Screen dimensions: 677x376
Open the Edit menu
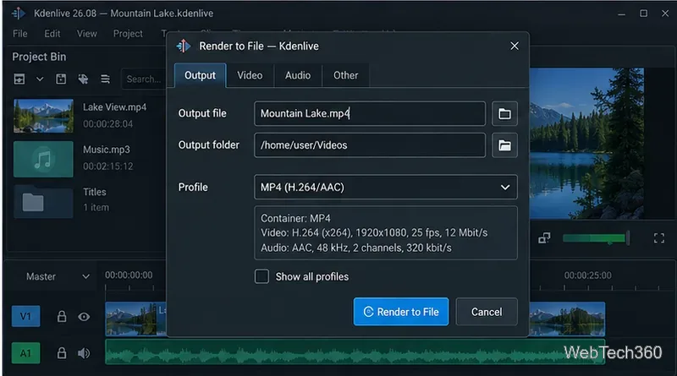point(52,34)
